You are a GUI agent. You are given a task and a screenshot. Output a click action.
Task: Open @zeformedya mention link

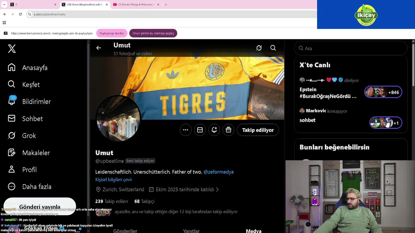coord(219,172)
